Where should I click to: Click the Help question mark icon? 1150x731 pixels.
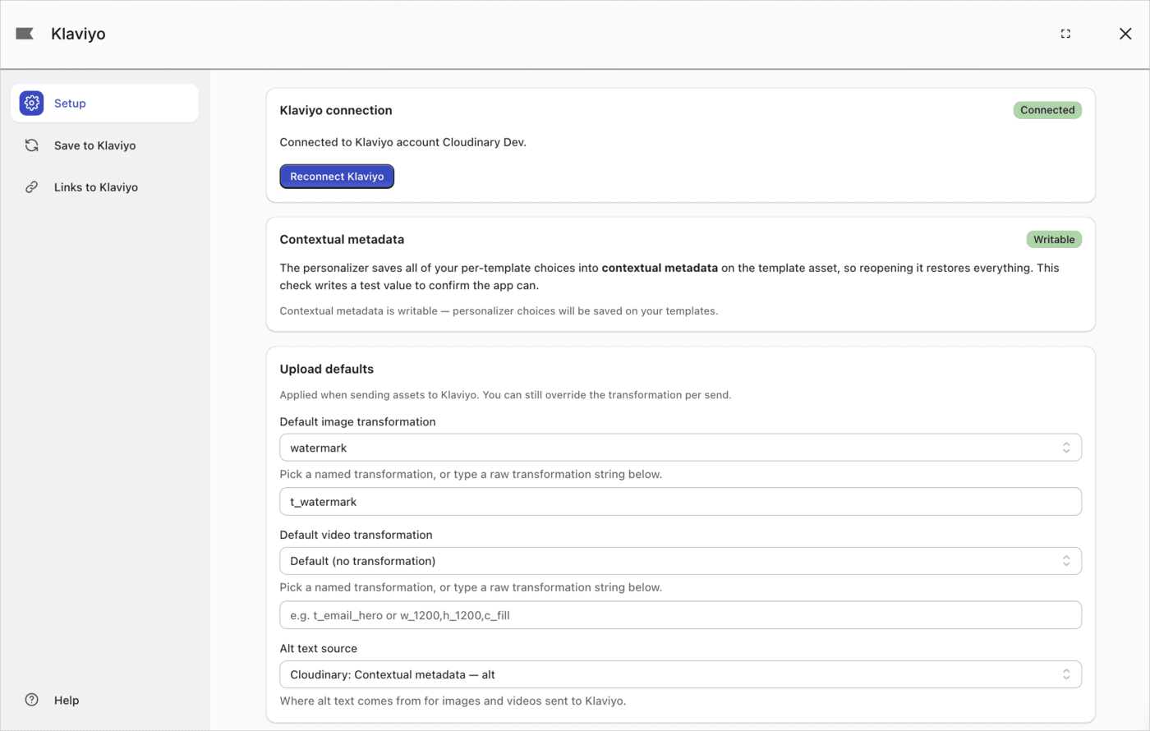31,700
